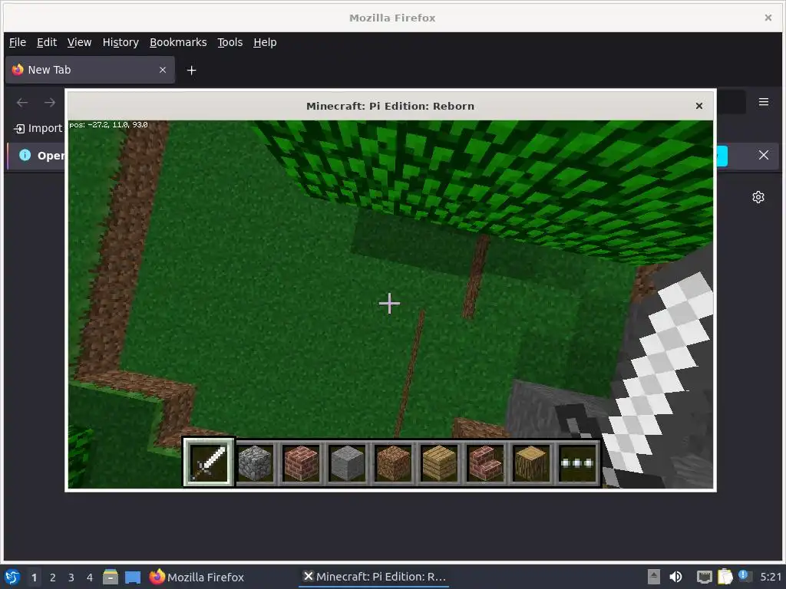
Task: Switch to the New Tab tab
Action: 91,70
